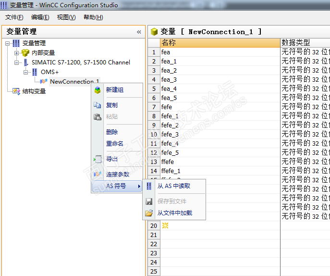The image size is (330, 276).
Task: Select 从 AS 中读取 in the submenu
Action: pos(174,186)
